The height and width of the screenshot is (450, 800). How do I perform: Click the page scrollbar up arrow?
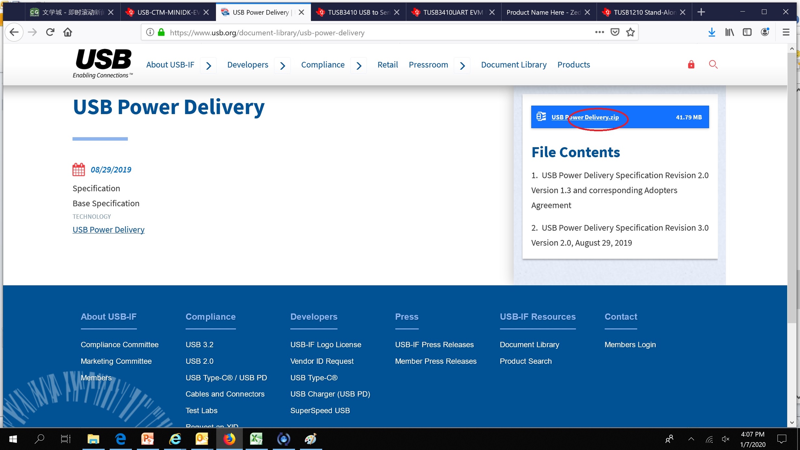792,48
